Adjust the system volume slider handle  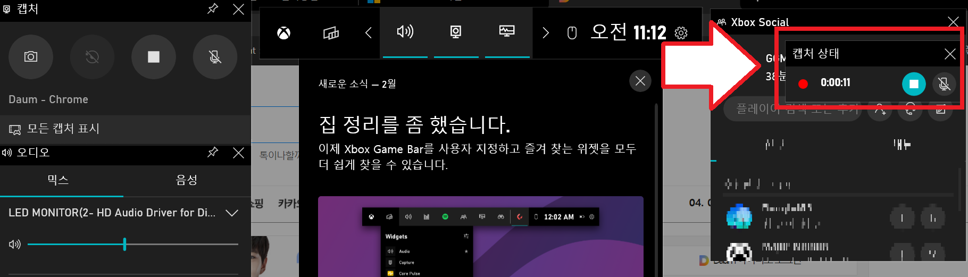tap(124, 244)
